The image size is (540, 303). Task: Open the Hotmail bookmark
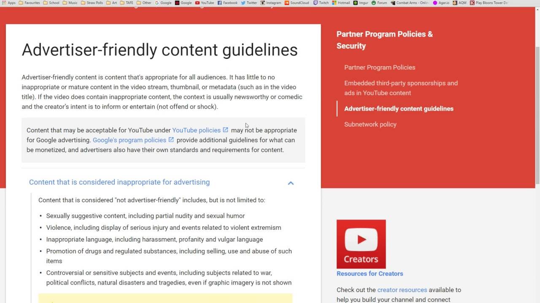coord(341,3)
